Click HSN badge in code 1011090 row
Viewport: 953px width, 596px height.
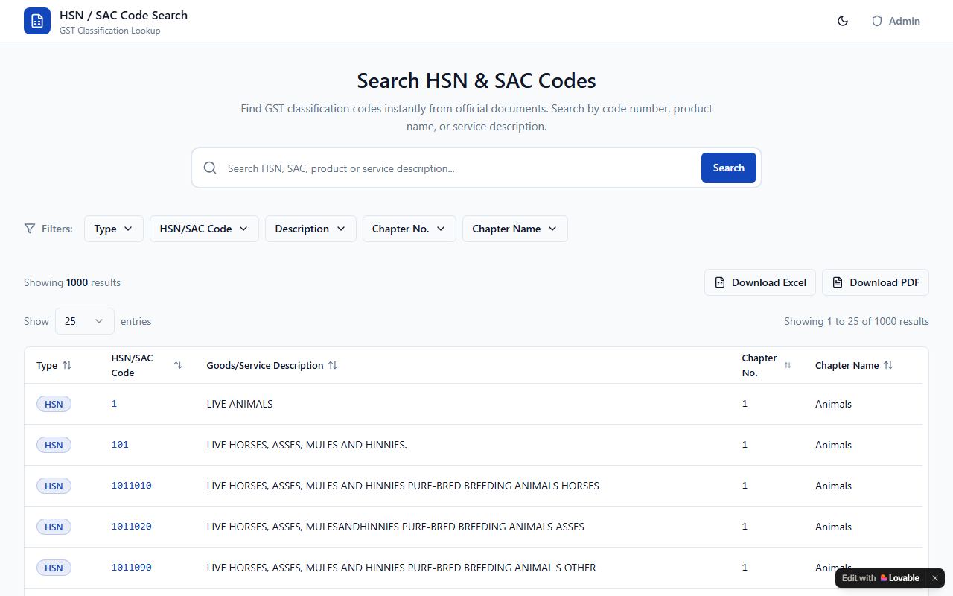(54, 568)
